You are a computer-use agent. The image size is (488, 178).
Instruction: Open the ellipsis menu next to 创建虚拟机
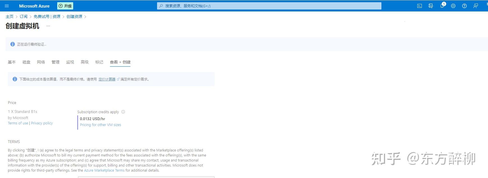point(48,26)
